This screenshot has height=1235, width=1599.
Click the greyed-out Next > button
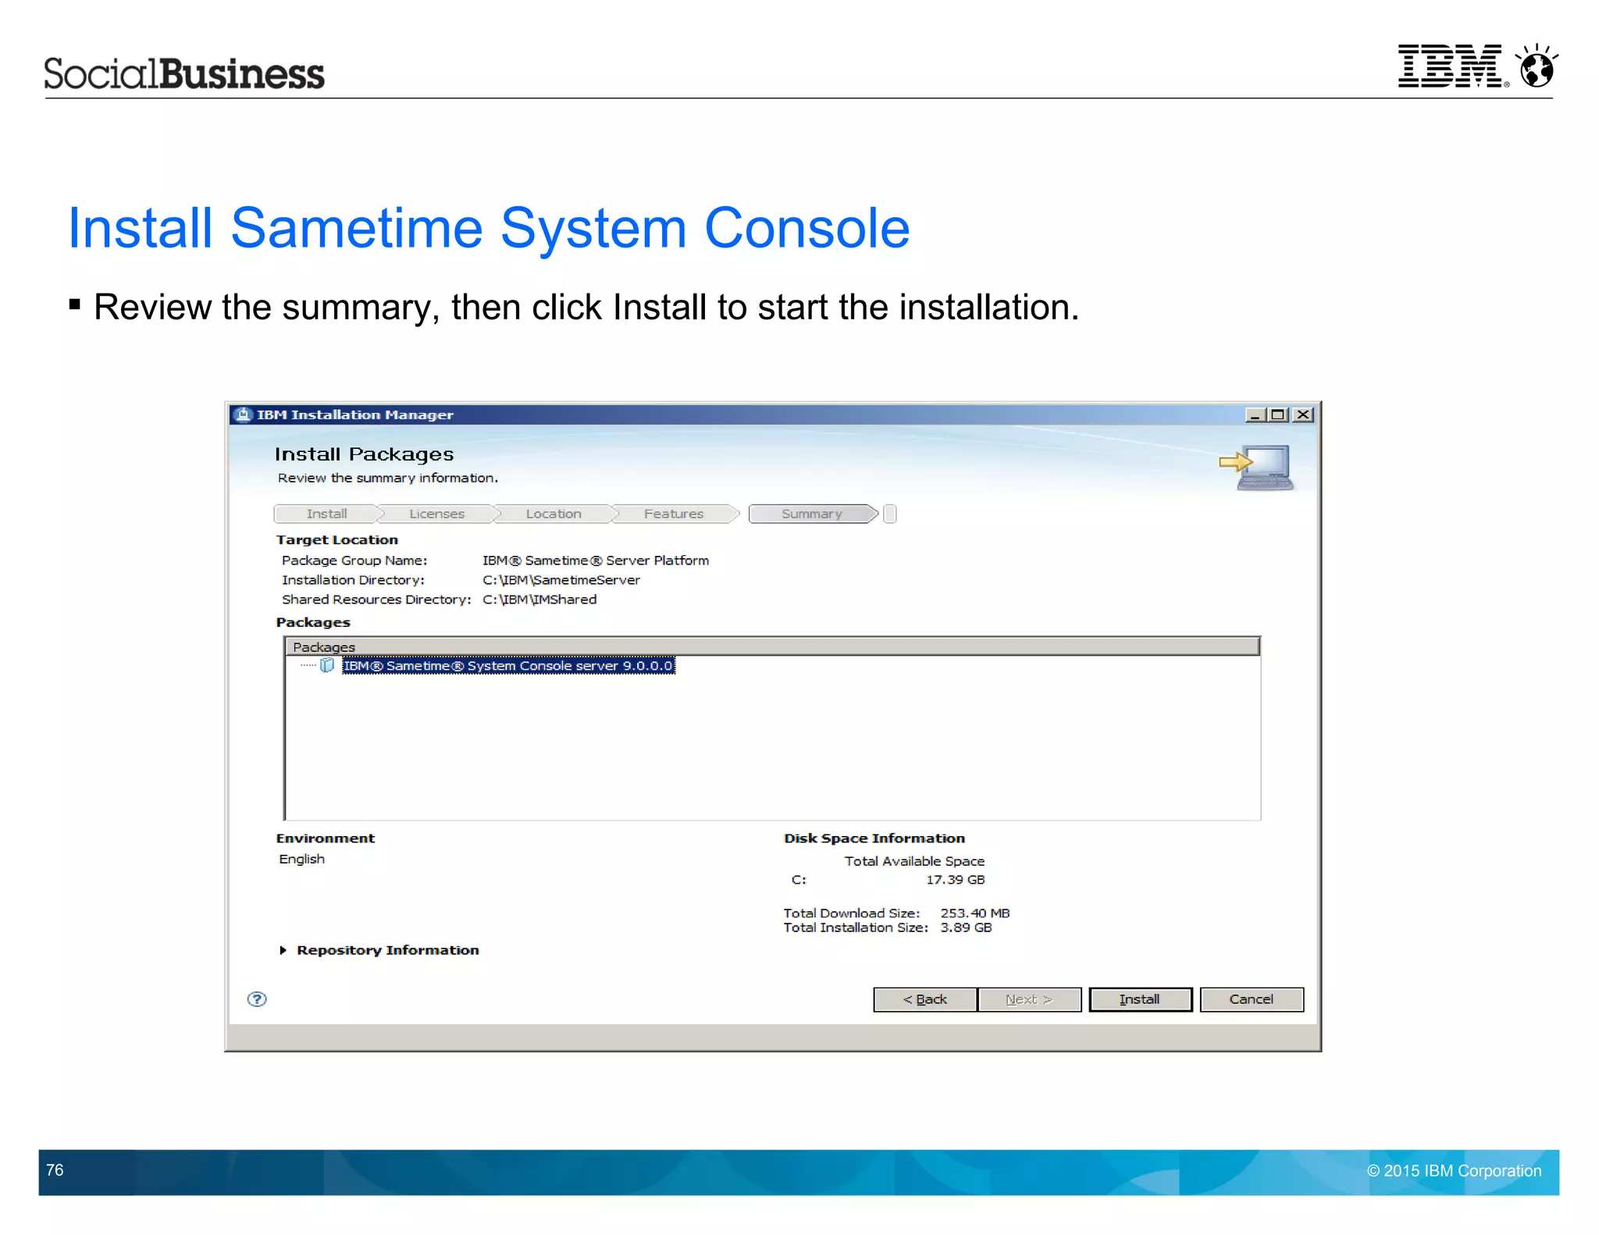(1029, 999)
